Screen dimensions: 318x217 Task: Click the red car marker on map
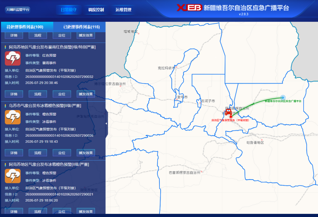[228, 112]
